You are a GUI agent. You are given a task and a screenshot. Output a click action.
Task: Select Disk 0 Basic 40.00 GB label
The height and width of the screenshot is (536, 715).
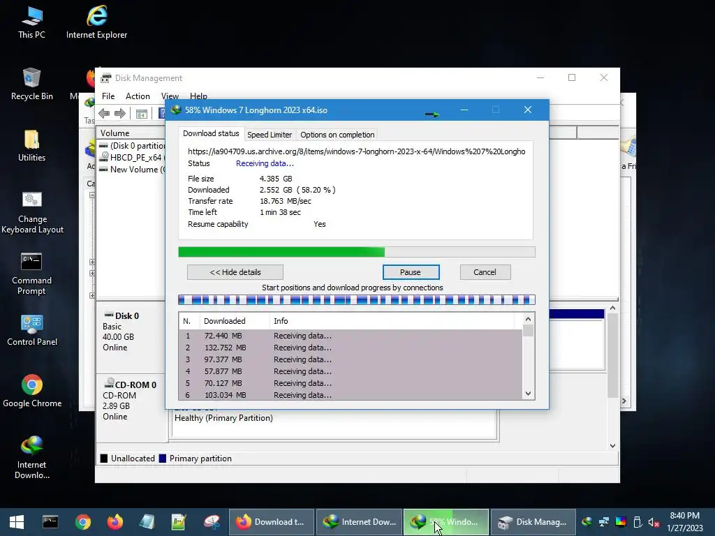pyautogui.click(x=131, y=337)
